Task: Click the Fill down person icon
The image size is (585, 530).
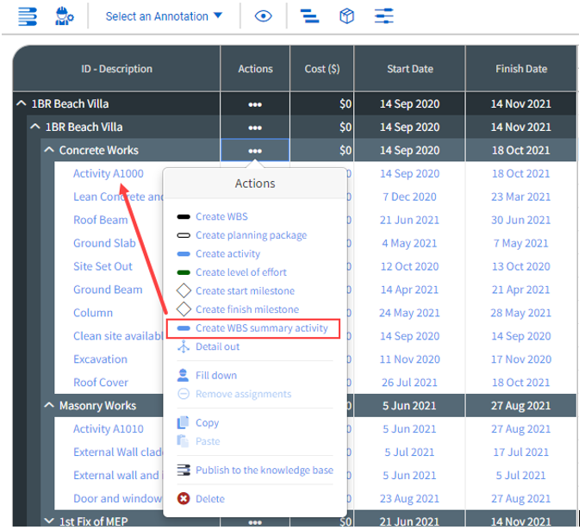Action: point(183,375)
